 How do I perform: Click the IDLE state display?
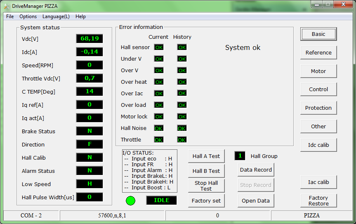(161, 200)
